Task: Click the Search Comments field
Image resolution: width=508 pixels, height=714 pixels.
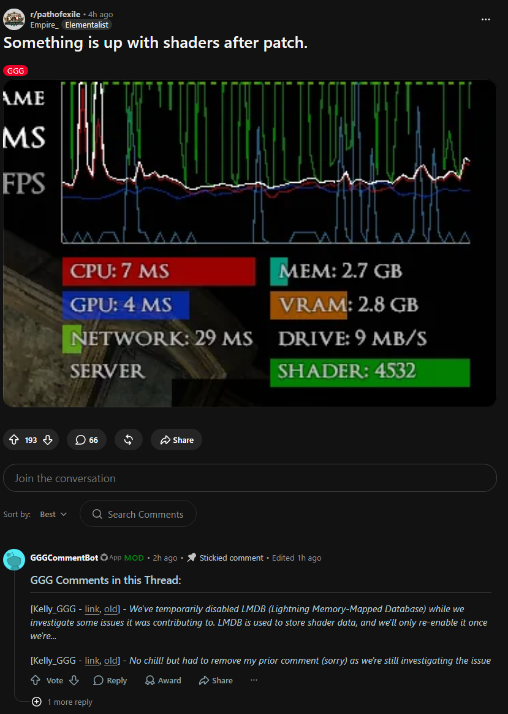Action: click(x=138, y=514)
